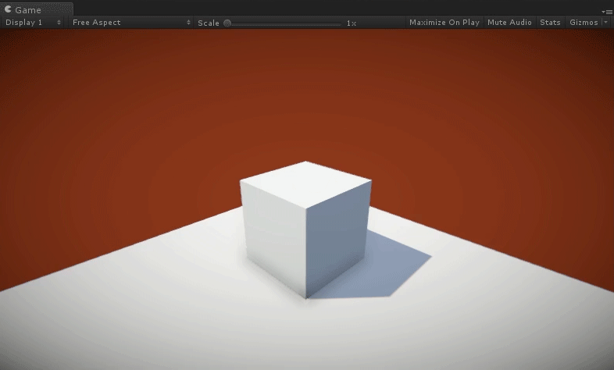Click the Gizmos button

584,23
